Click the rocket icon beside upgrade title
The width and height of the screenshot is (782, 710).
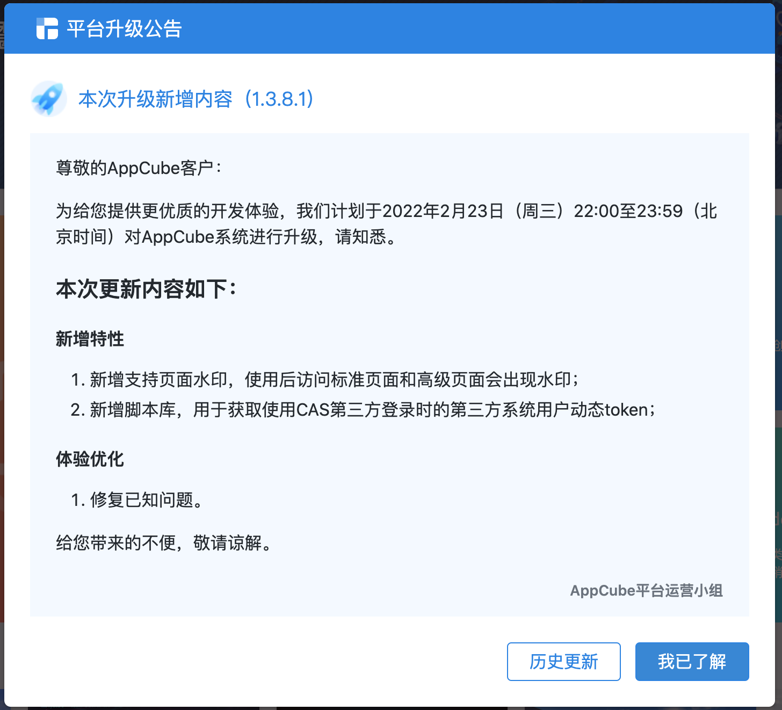pos(48,99)
